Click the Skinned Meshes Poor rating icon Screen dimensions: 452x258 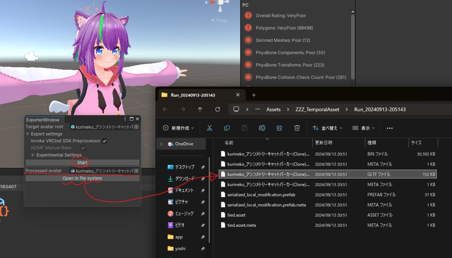point(248,40)
